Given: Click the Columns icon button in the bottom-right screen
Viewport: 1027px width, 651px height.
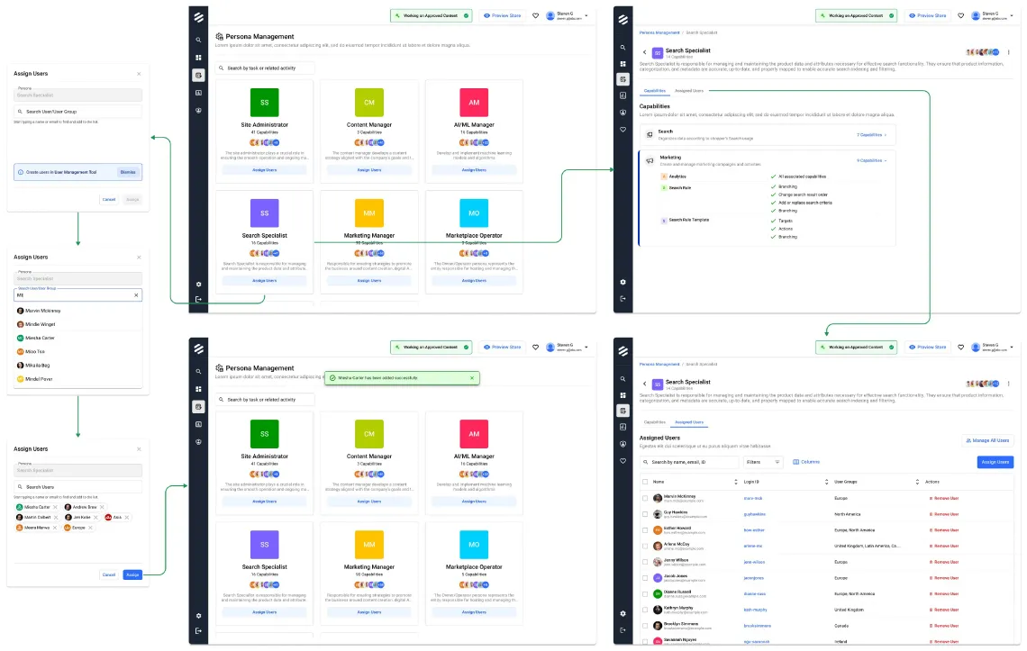Looking at the screenshot, I should (806, 463).
